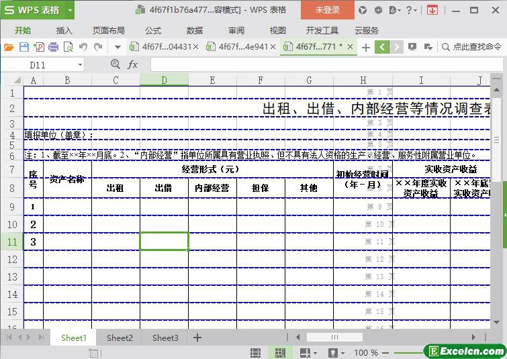Add a new sheet with plus icon
Image resolution: width=507 pixels, height=359 pixels.
point(197,338)
